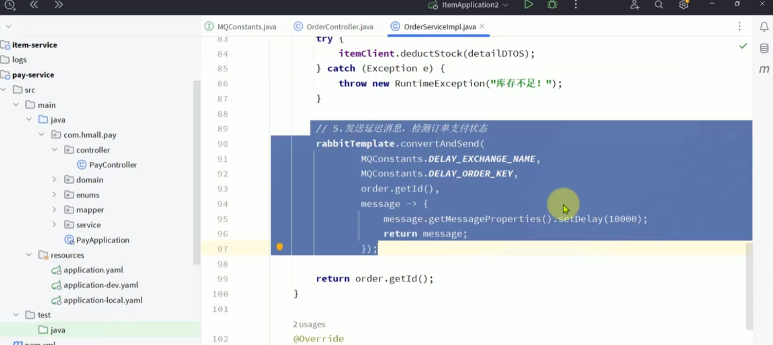Open the More Actions kebab menu in title bar

click(576, 5)
